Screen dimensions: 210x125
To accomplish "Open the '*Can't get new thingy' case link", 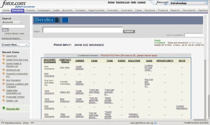I will tap(94, 92).
